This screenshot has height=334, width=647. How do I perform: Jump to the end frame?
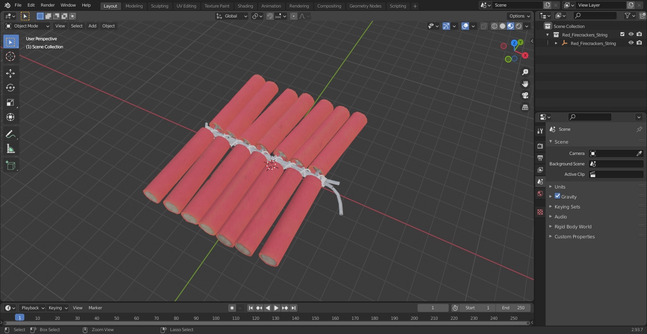tap(293, 308)
